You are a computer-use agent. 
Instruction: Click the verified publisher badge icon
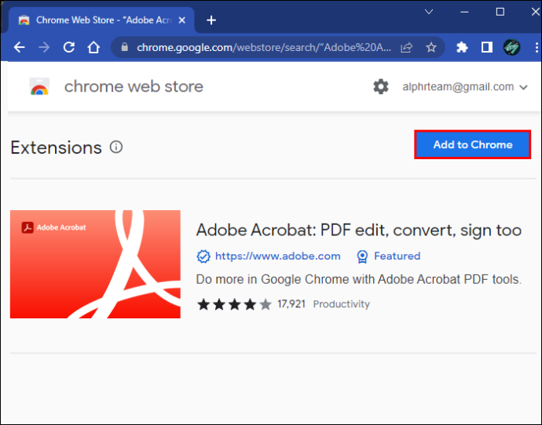tap(203, 256)
